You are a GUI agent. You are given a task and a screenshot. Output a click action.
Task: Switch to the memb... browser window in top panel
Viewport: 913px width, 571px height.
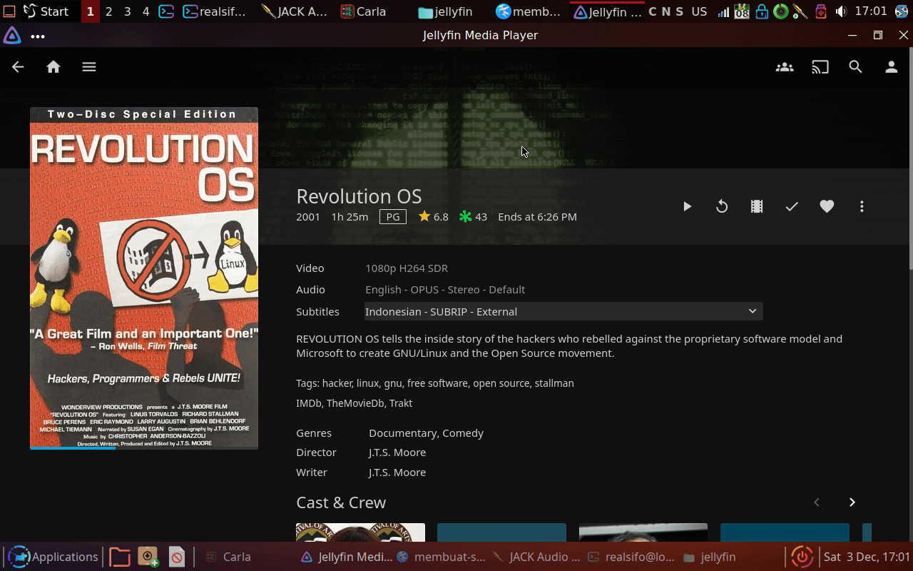point(529,11)
